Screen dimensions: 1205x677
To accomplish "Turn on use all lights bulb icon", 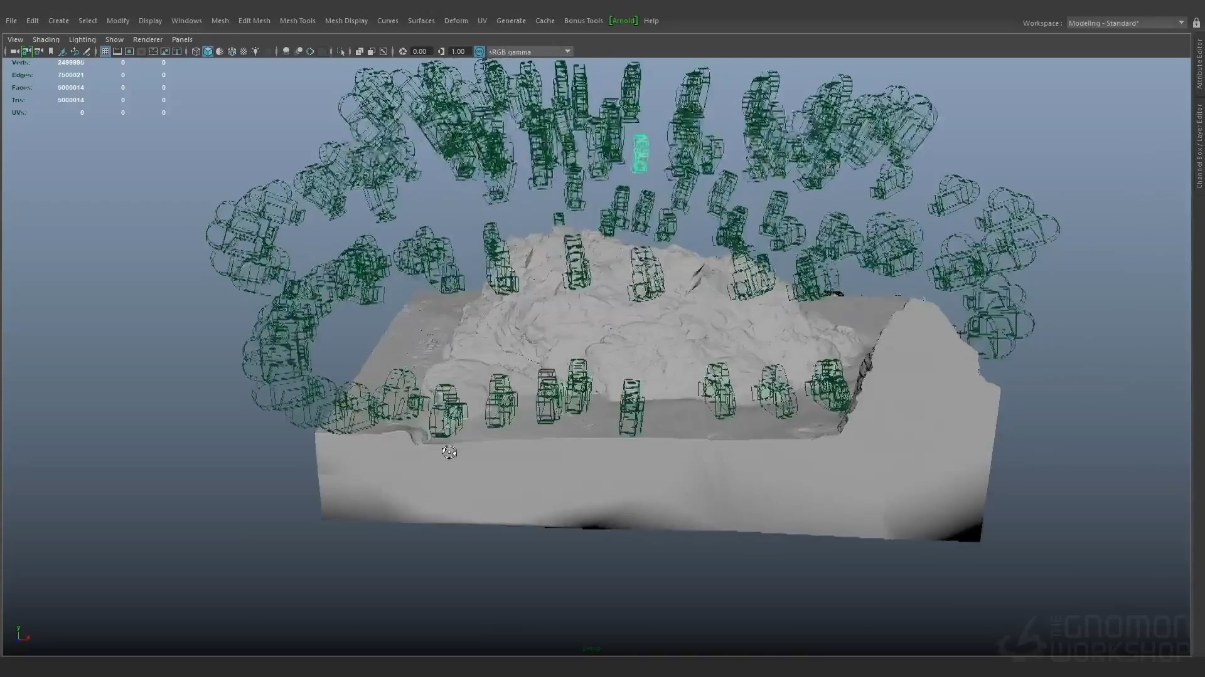I will pyautogui.click(x=255, y=51).
